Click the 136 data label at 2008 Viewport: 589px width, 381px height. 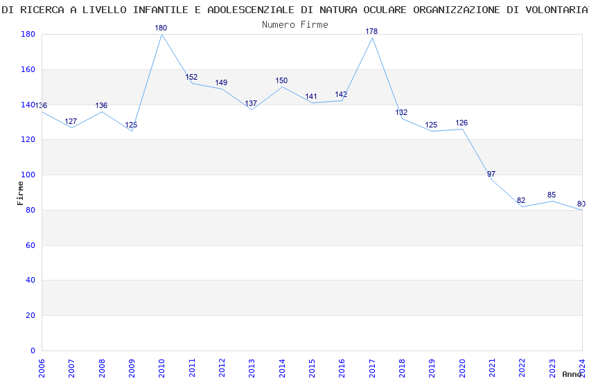(101, 105)
